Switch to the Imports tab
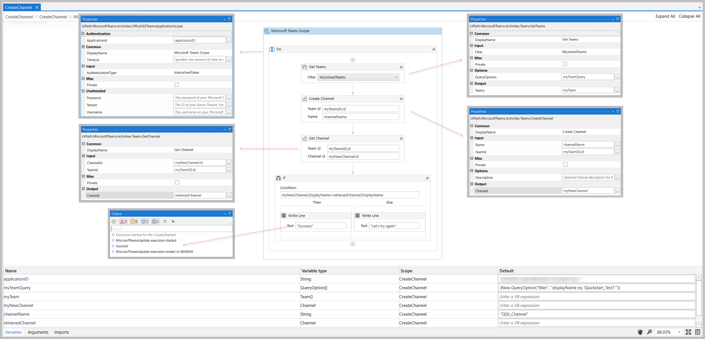The width and height of the screenshot is (705, 339). 61,332
